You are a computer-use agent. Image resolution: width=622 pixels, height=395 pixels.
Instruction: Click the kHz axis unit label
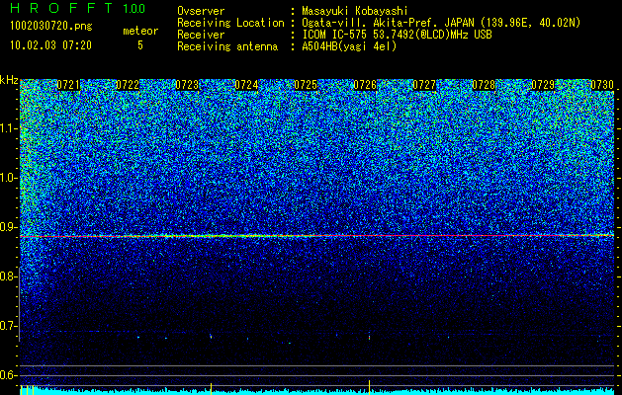pyautogui.click(x=9, y=80)
